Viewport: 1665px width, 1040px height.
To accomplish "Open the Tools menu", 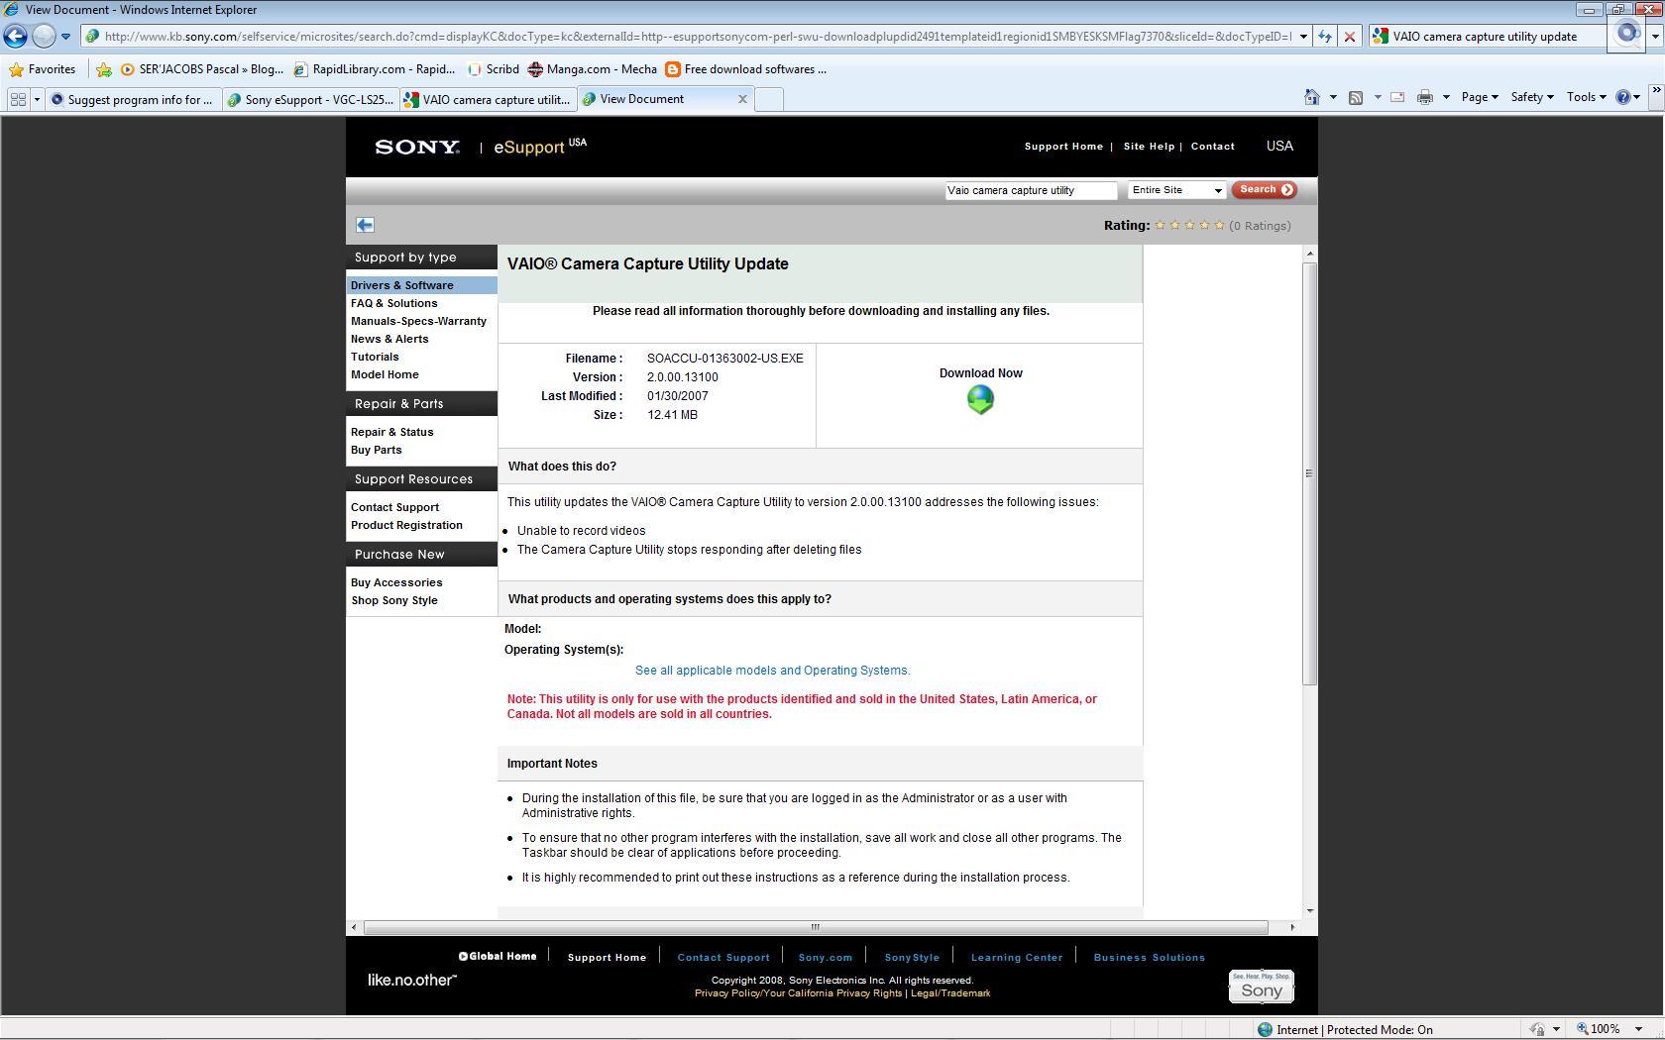I will pos(1586,97).
